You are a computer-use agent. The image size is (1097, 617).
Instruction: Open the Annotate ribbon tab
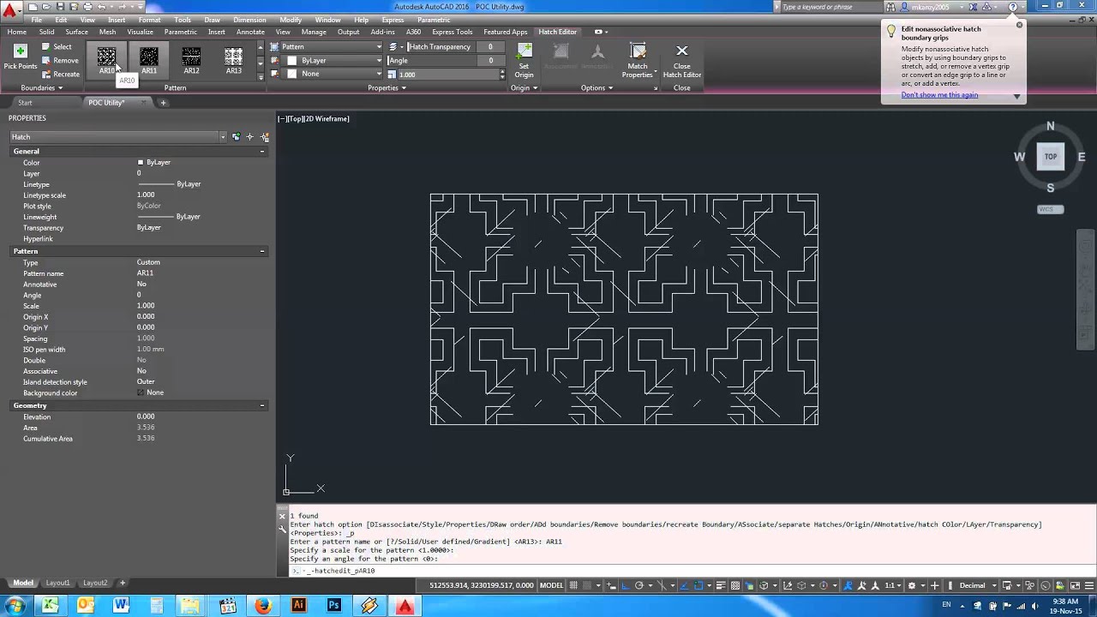coord(250,32)
